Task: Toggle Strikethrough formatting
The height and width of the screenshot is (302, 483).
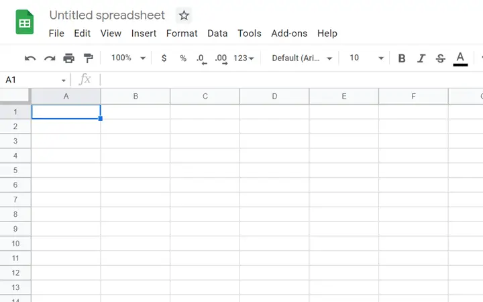Action: click(441, 58)
